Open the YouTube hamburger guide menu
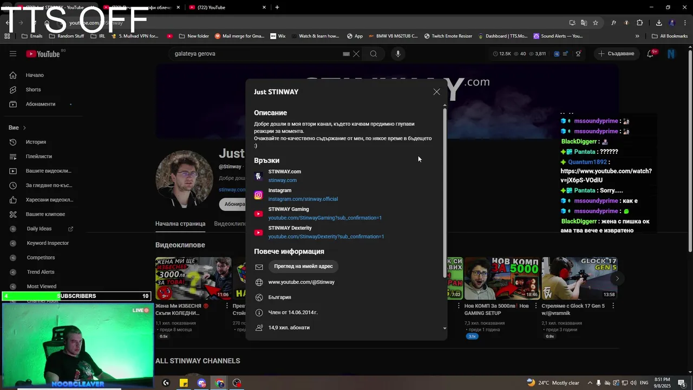The image size is (693, 390). (x=13, y=54)
